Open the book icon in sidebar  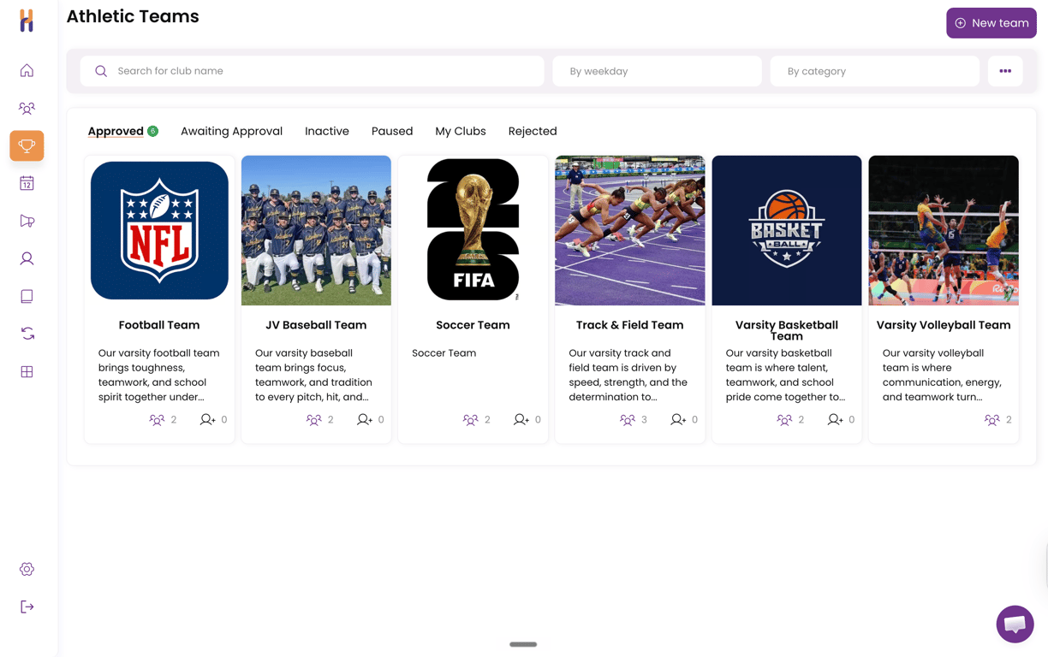coord(27,296)
